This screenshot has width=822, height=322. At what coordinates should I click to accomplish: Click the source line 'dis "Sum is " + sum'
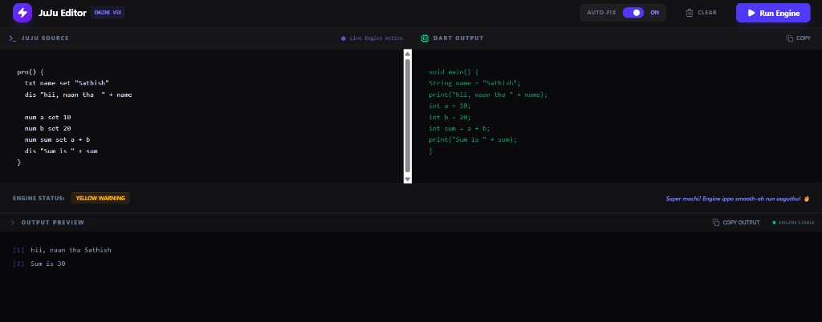61,151
